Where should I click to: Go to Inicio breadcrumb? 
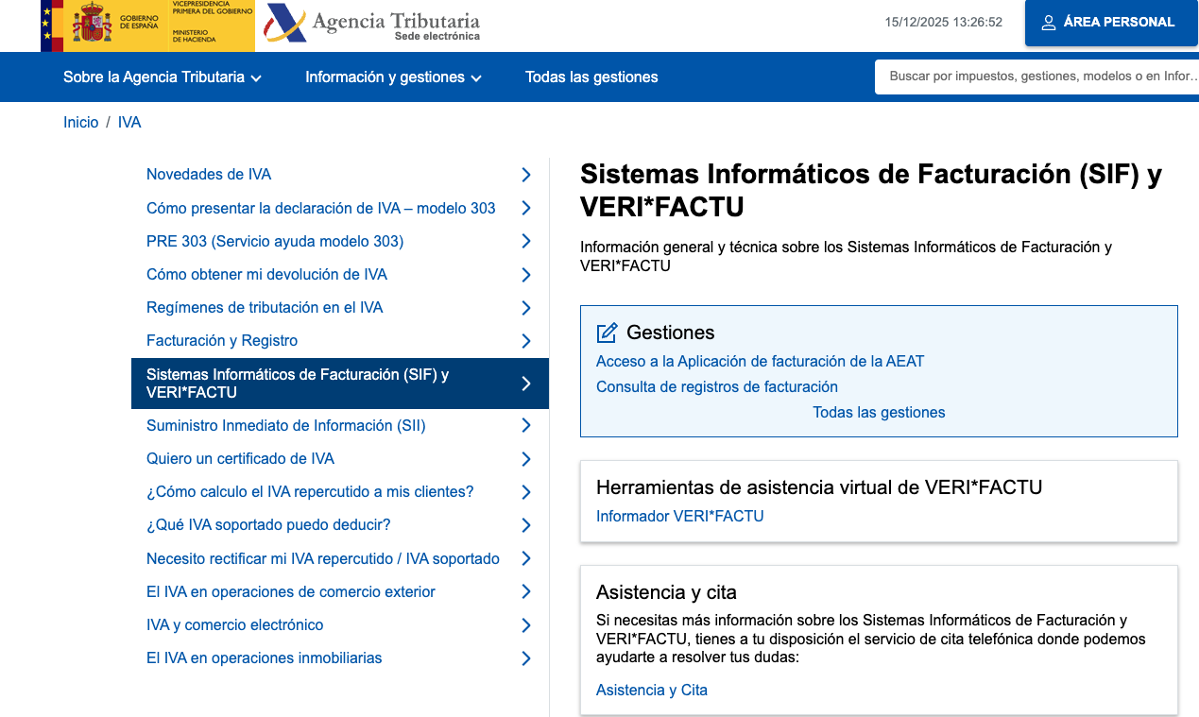(81, 123)
